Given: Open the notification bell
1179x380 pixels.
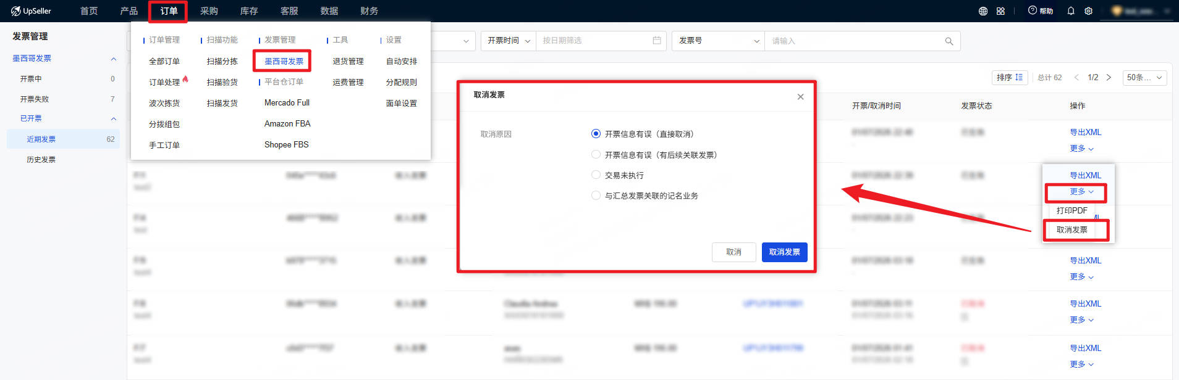Looking at the screenshot, I should click(1071, 11).
